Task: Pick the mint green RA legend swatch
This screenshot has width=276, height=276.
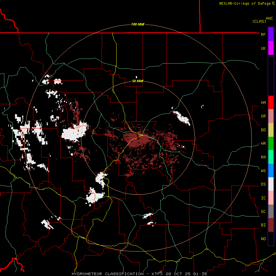Action: click(x=271, y=157)
